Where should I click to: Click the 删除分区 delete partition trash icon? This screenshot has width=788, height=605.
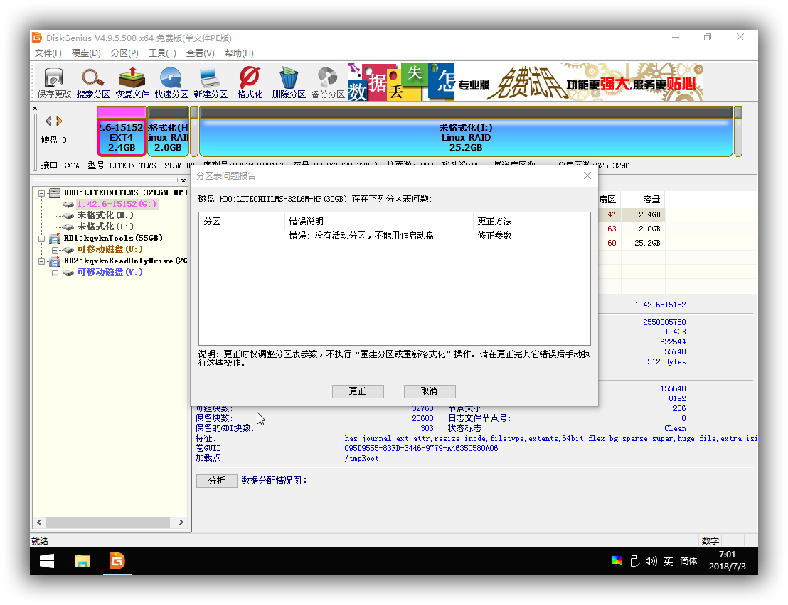[289, 83]
